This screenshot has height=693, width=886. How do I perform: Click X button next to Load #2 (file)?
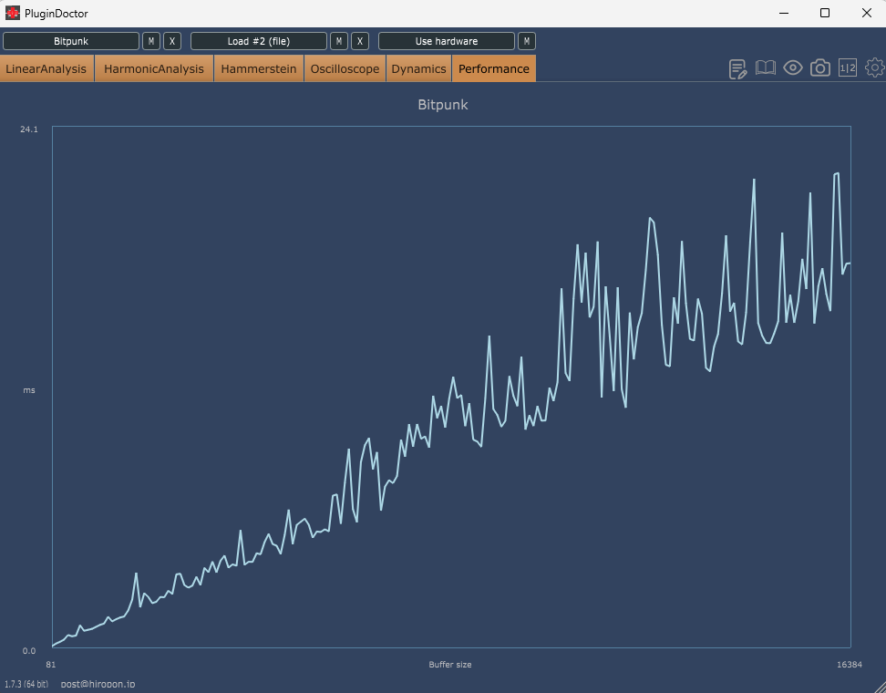360,41
